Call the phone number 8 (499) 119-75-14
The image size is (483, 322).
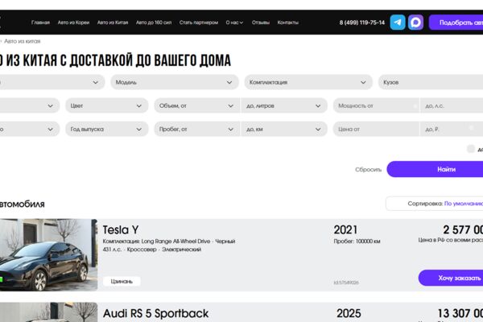pyautogui.click(x=362, y=23)
